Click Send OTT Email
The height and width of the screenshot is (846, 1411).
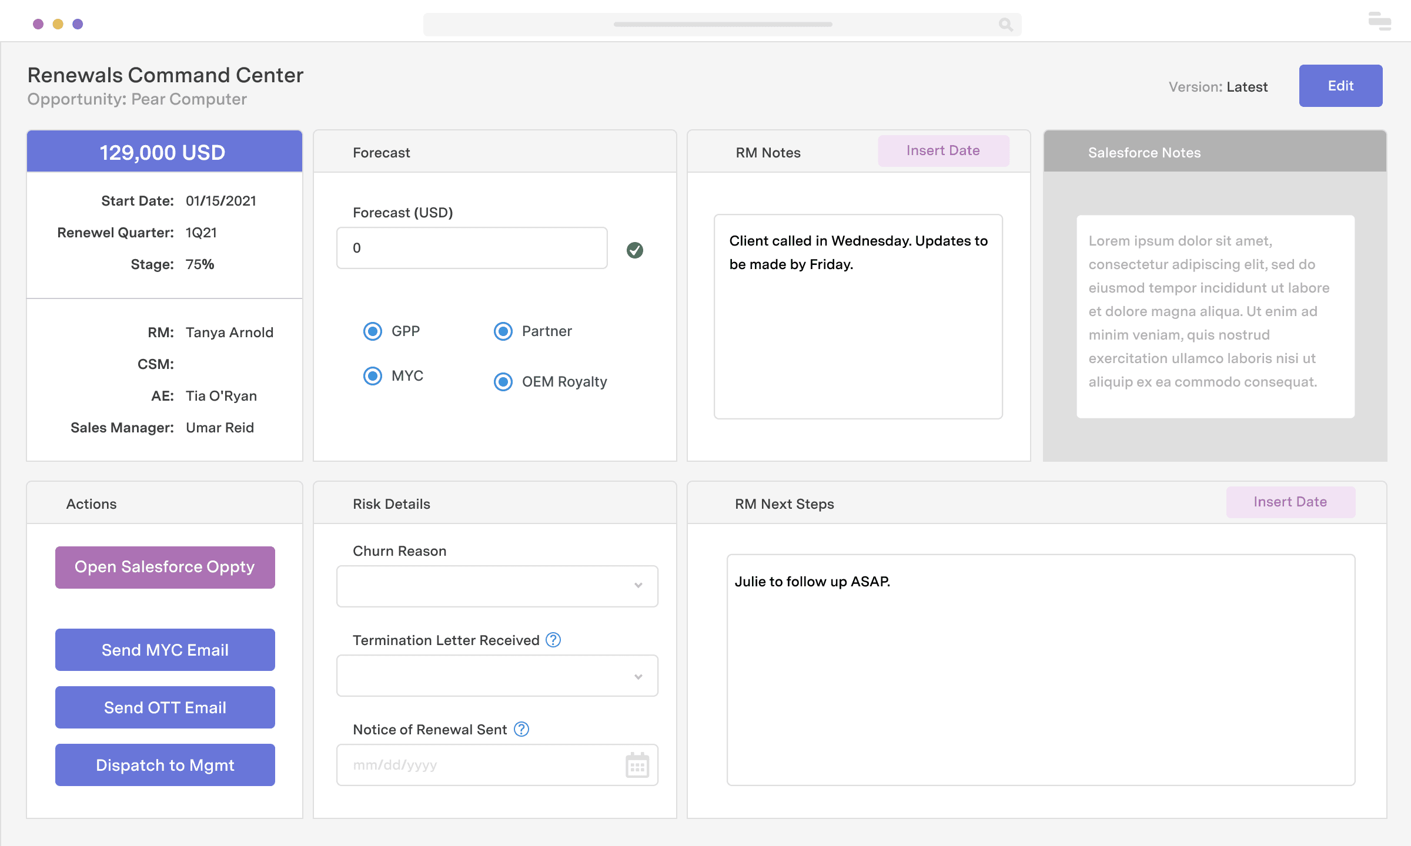[x=165, y=707]
